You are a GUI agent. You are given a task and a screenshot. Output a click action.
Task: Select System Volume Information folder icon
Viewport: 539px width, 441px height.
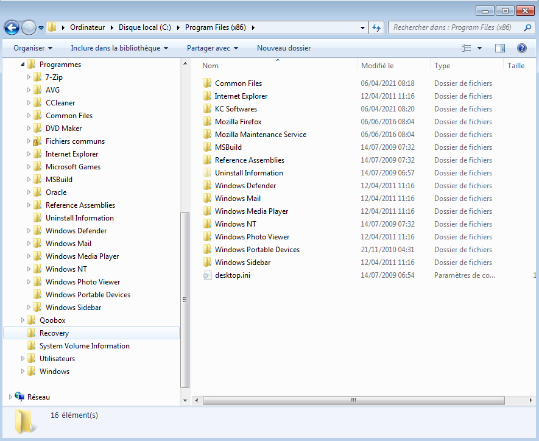tap(31, 345)
